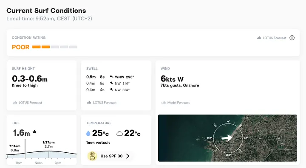This screenshot has height=168, width=306.
Task: Click the water temperature droplet icon
Action: pos(88,134)
